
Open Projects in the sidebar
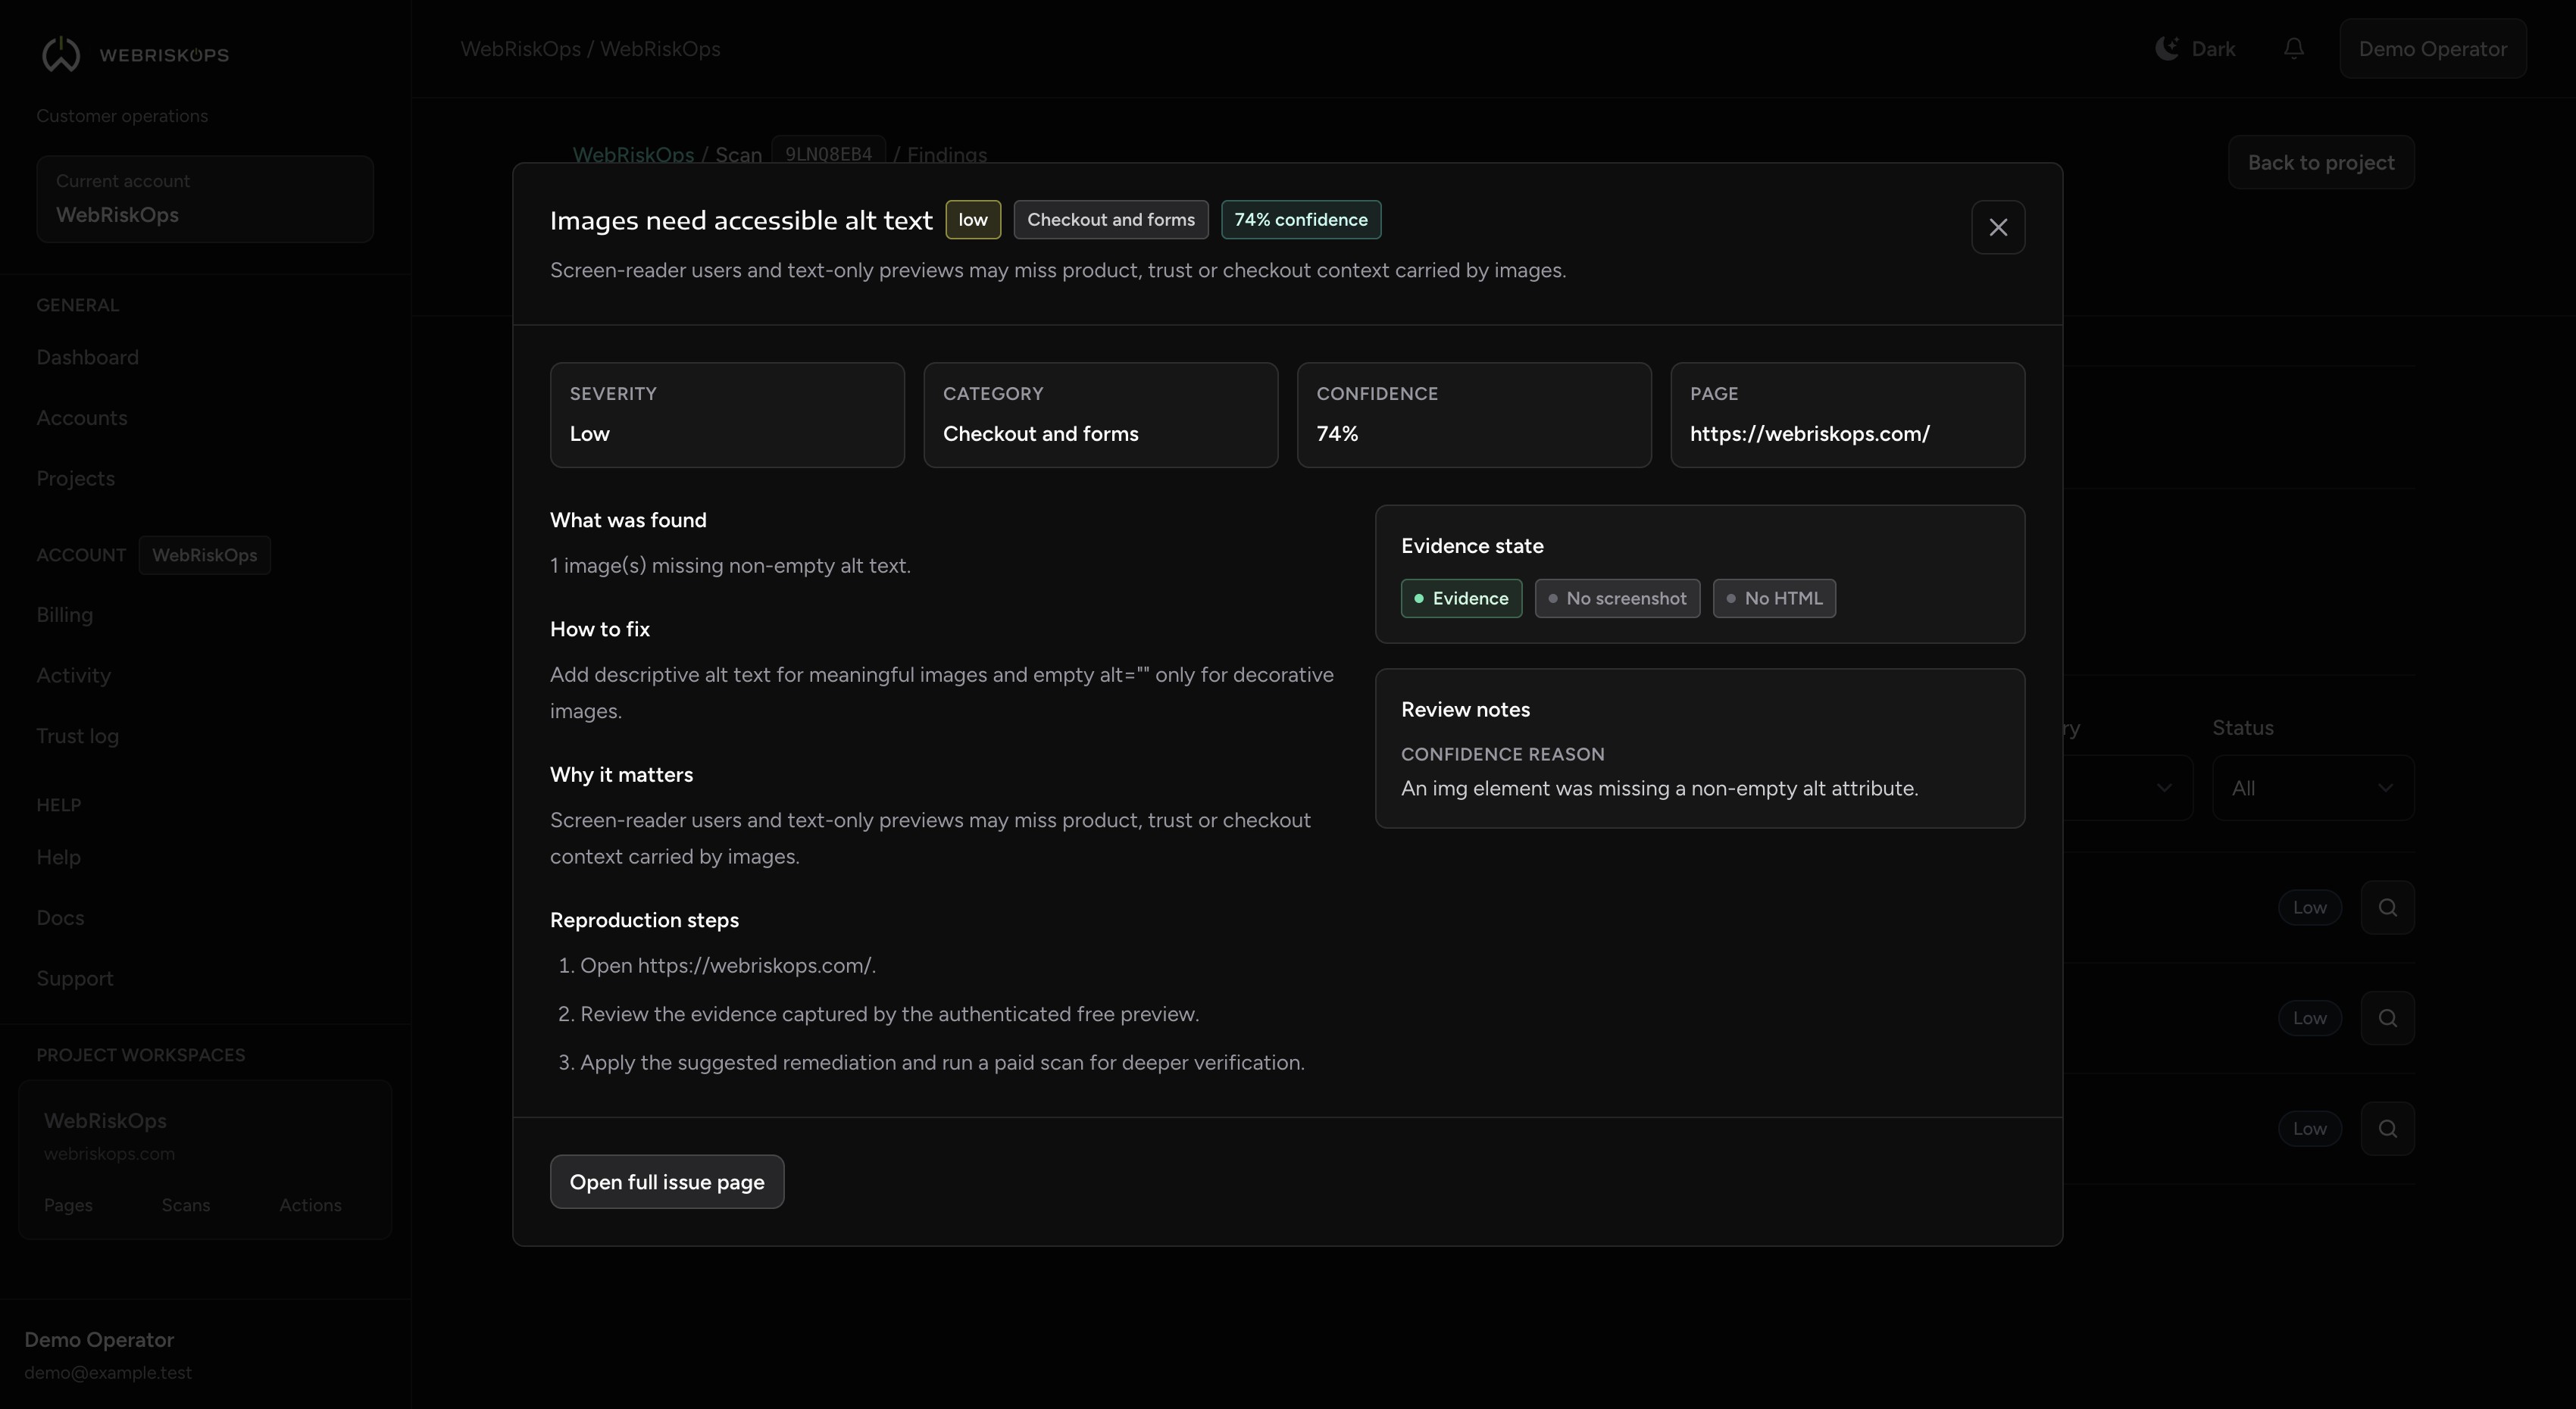[x=75, y=478]
